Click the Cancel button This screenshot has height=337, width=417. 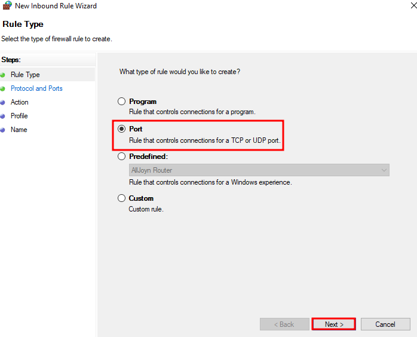[385, 324]
